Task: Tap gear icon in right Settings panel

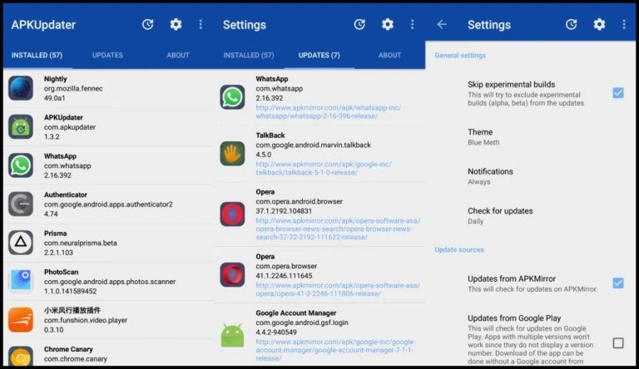Action: point(599,24)
